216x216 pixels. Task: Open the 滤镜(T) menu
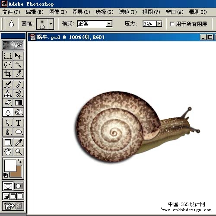(x=128, y=12)
